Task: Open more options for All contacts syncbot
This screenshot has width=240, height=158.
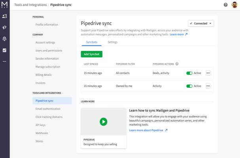Action: [208, 73]
